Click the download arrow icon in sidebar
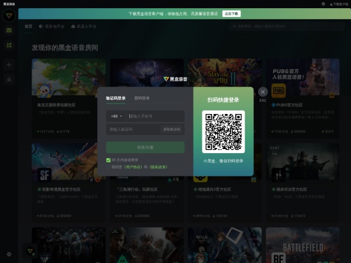The height and width of the screenshot is (263, 351). (x=9, y=79)
